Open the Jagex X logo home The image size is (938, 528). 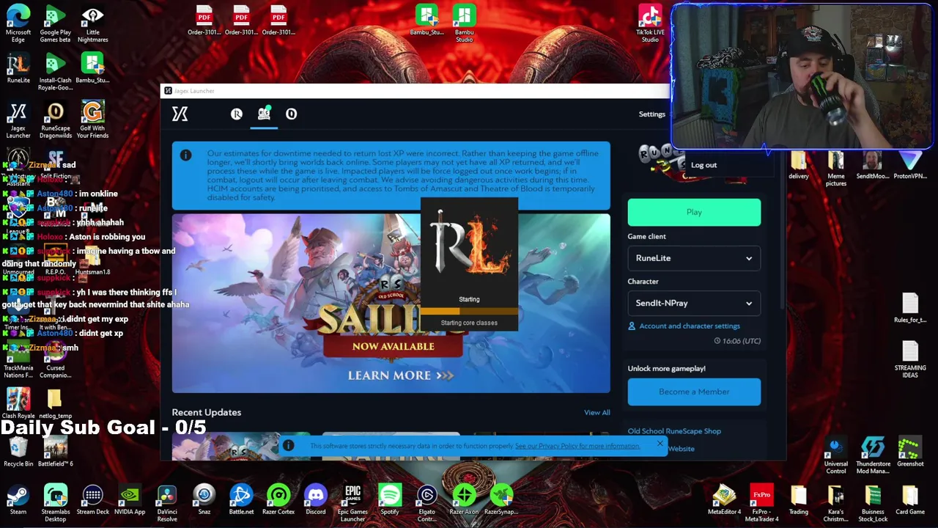coord(180,114)
